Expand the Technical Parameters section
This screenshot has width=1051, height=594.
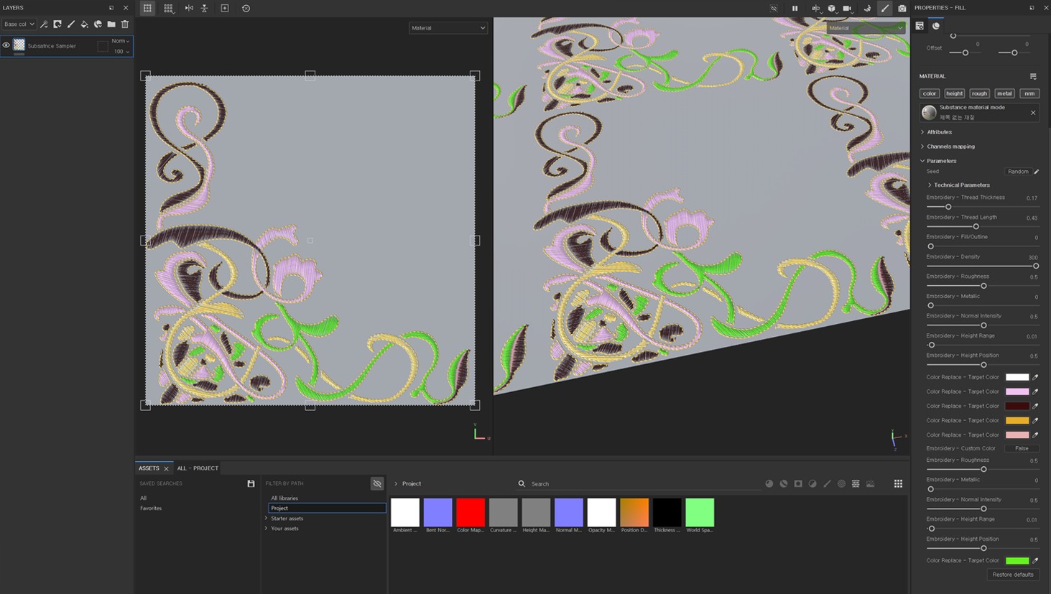click(930, 185)
